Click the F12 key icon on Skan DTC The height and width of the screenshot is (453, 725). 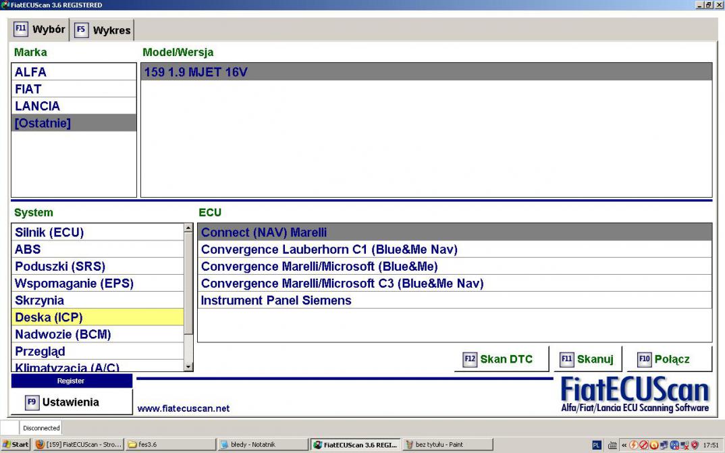pos(470,359)
